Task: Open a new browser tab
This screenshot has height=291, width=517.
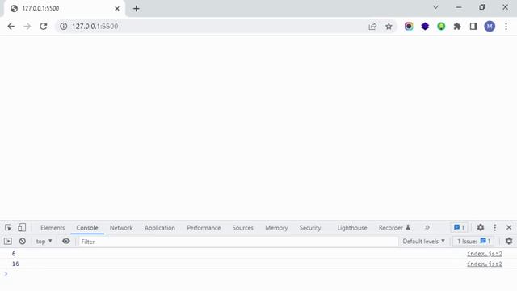Action: [137, 9]
